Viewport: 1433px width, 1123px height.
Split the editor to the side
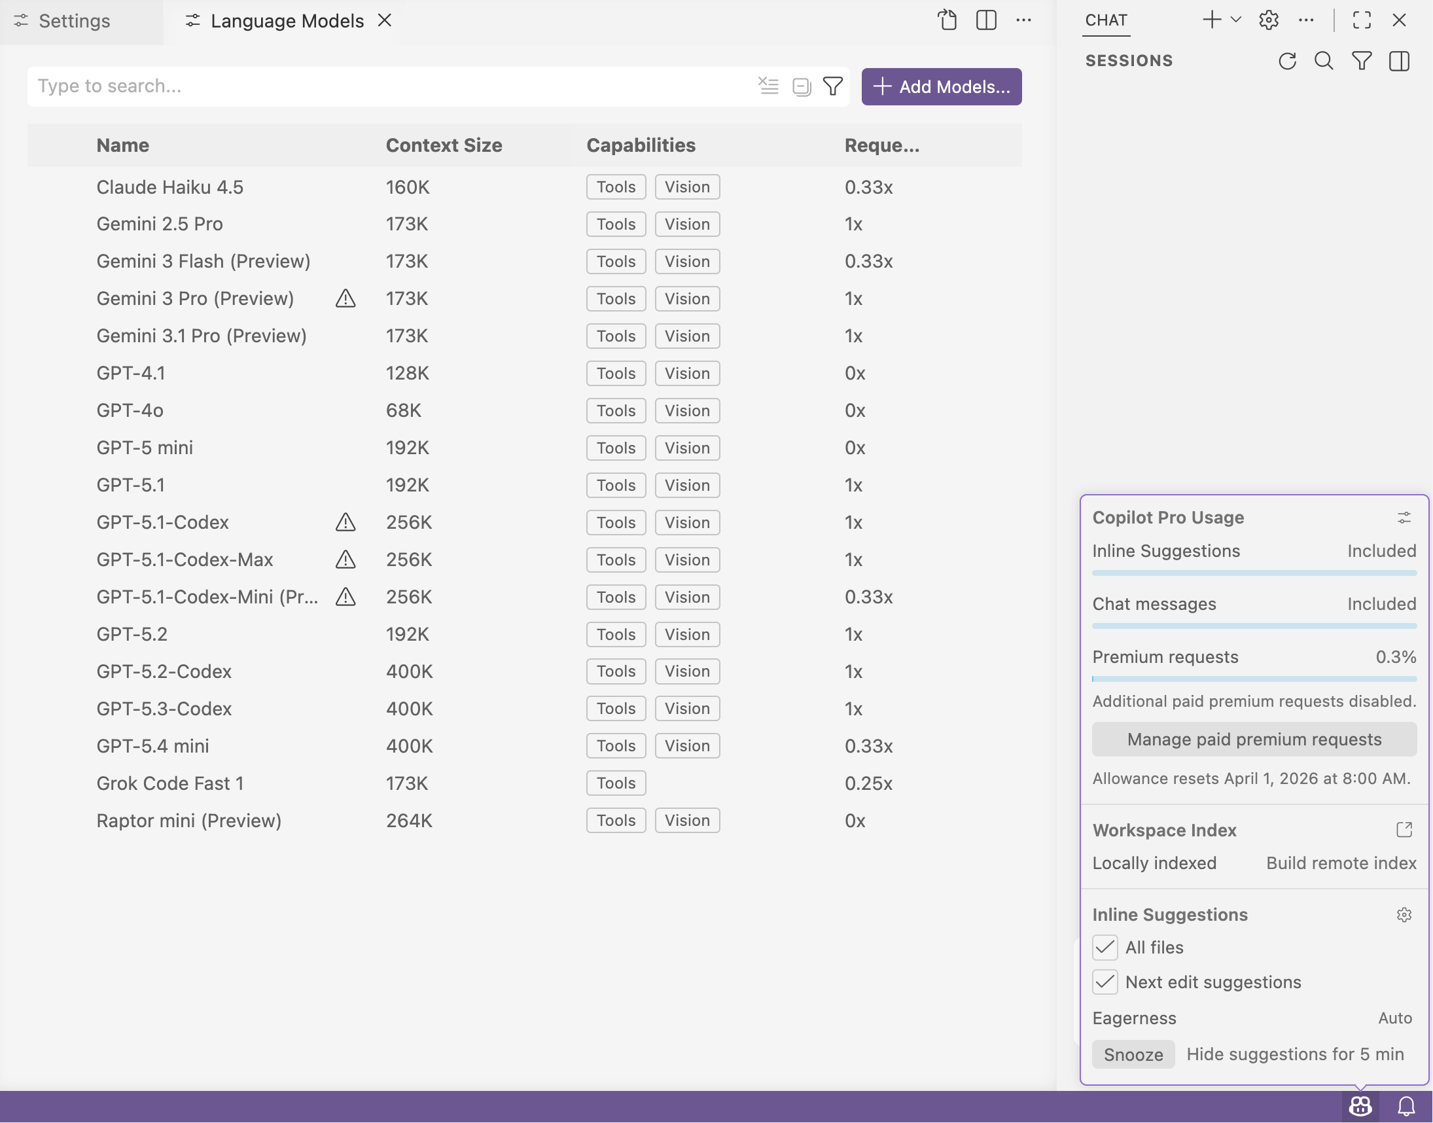coord(986,20)
